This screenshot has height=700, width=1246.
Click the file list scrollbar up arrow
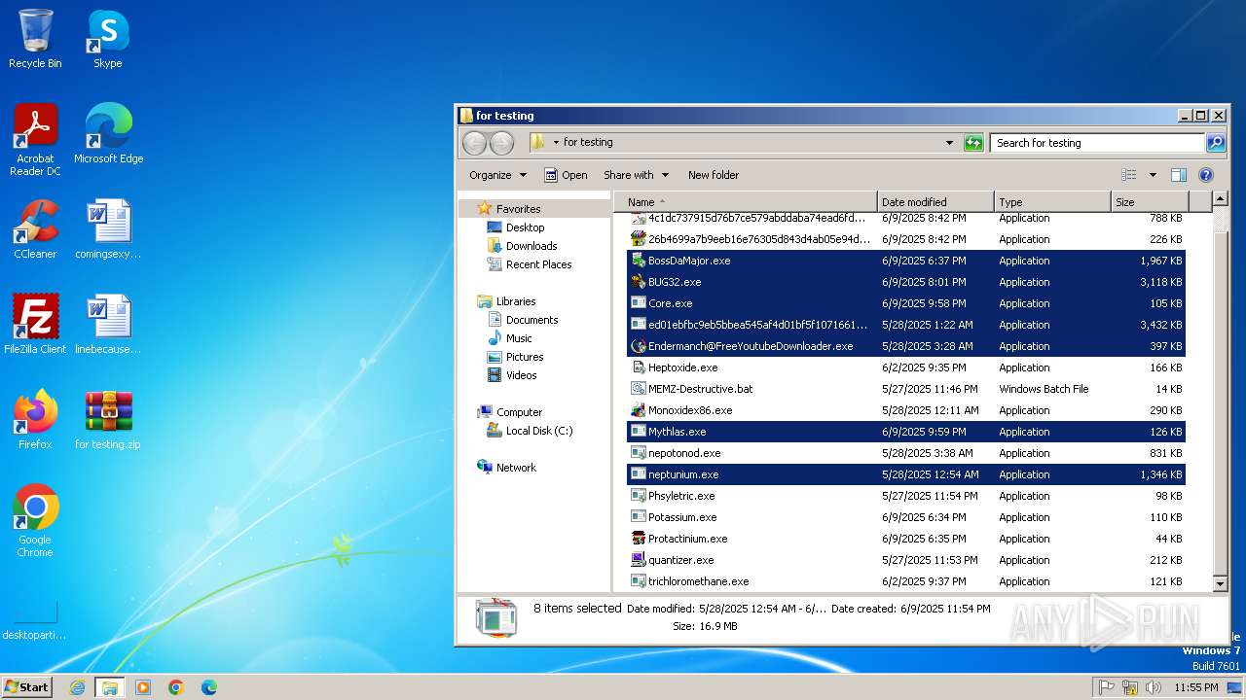[1220, 200]
